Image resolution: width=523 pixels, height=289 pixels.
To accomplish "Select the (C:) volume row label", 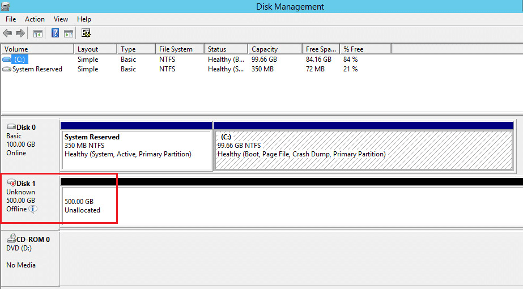I will [x=20, y=59].
